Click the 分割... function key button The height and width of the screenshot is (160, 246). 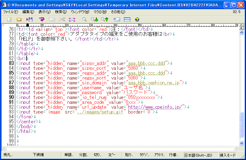[x=83, y=155]
